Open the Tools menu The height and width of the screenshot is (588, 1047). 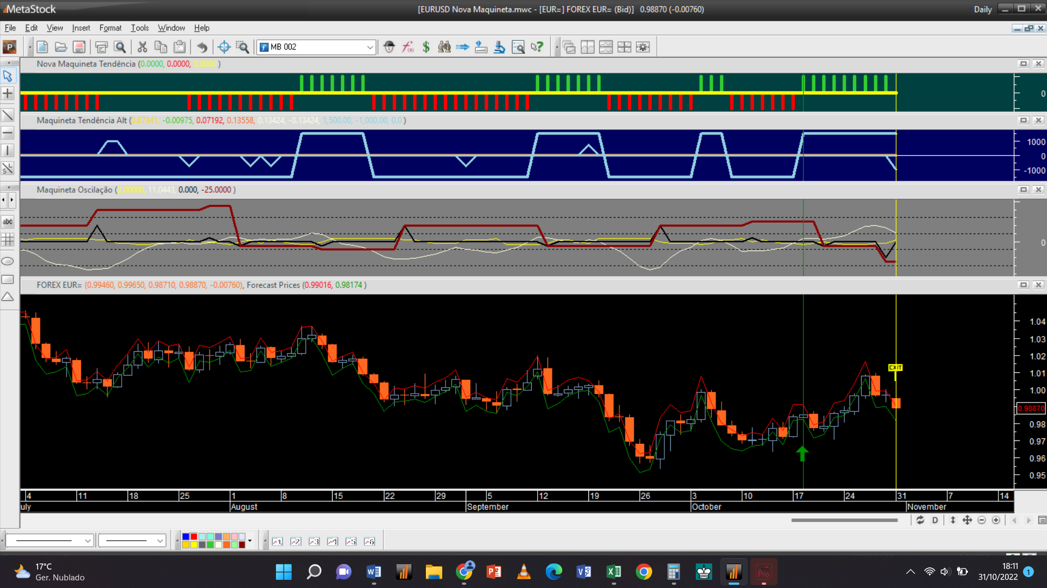[x=140, y=28]
